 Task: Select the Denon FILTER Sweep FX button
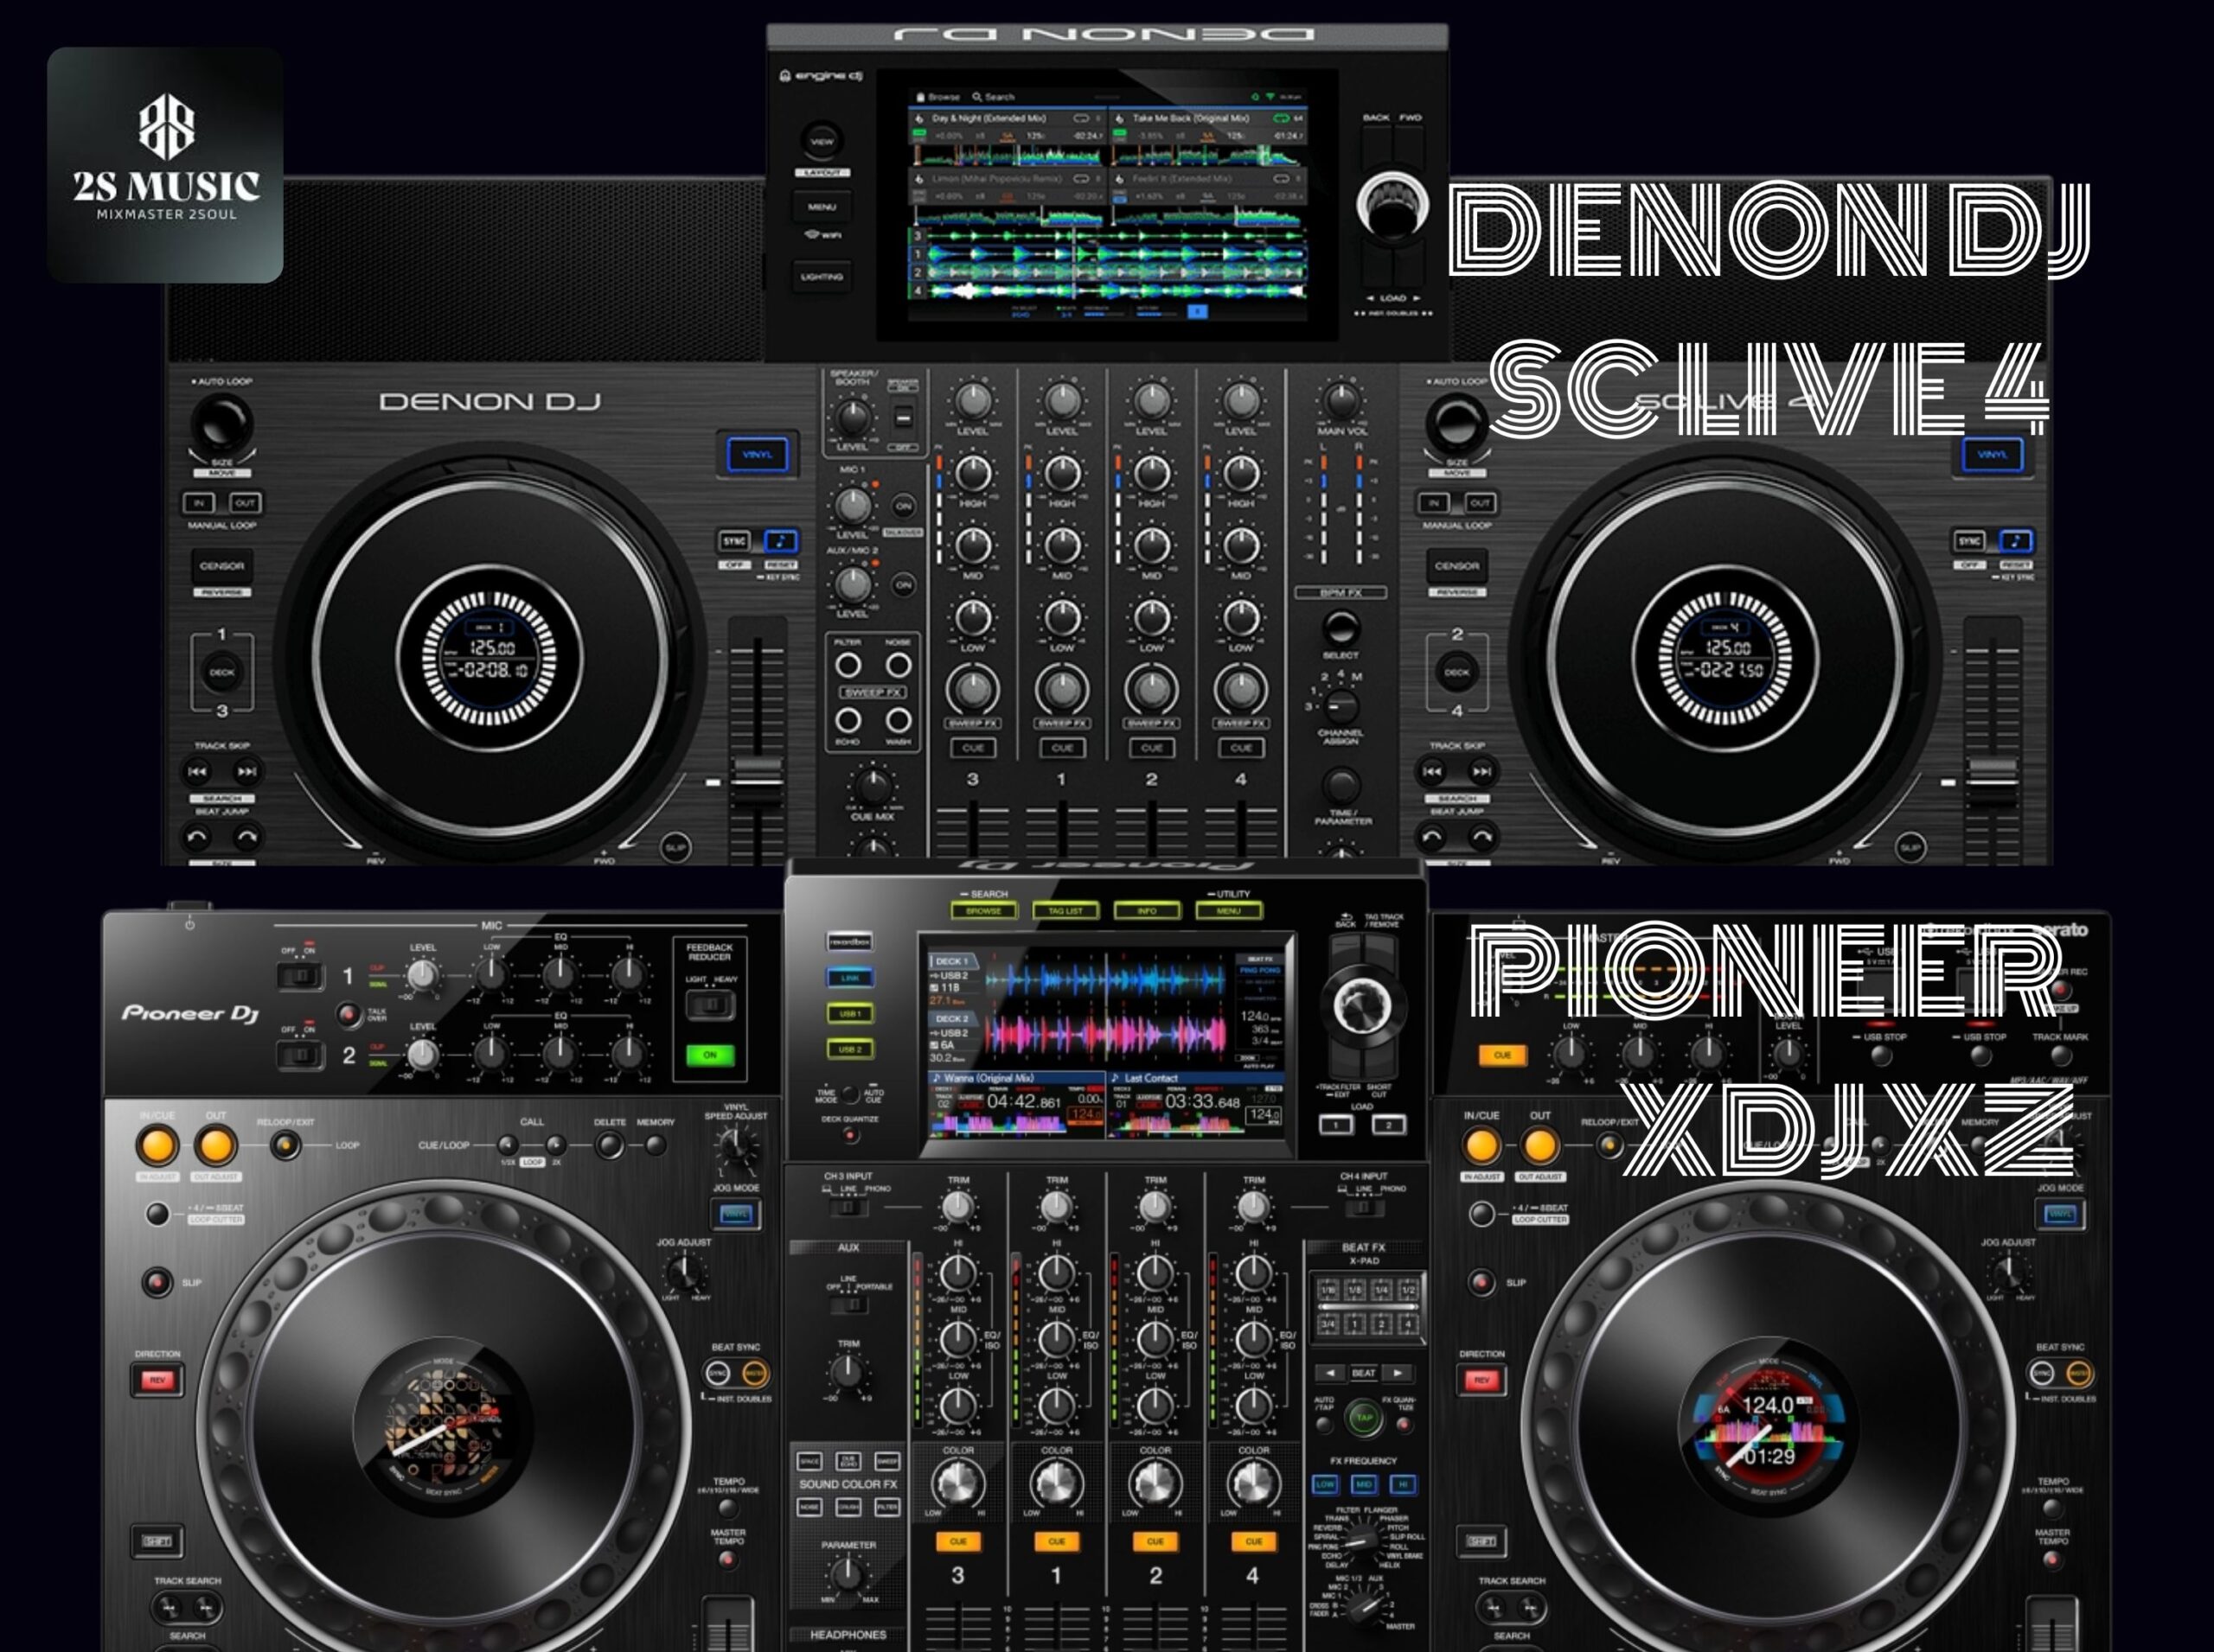848,665
